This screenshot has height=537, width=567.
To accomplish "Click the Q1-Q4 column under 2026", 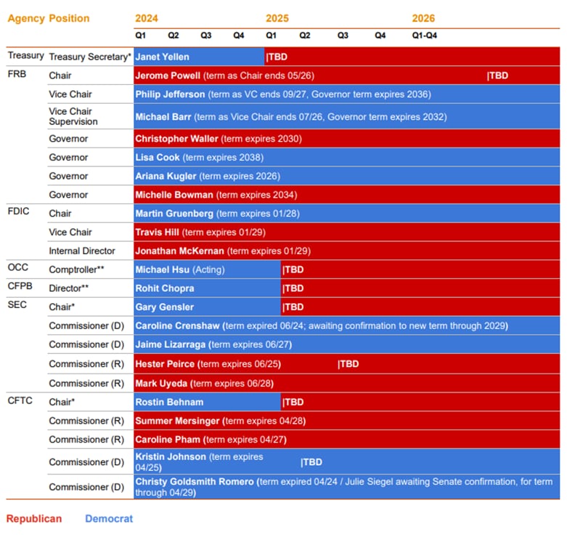I will (425, 35).
